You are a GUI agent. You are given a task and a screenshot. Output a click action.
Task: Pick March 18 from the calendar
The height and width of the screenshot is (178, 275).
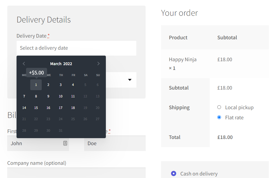[x=73, y=108]
